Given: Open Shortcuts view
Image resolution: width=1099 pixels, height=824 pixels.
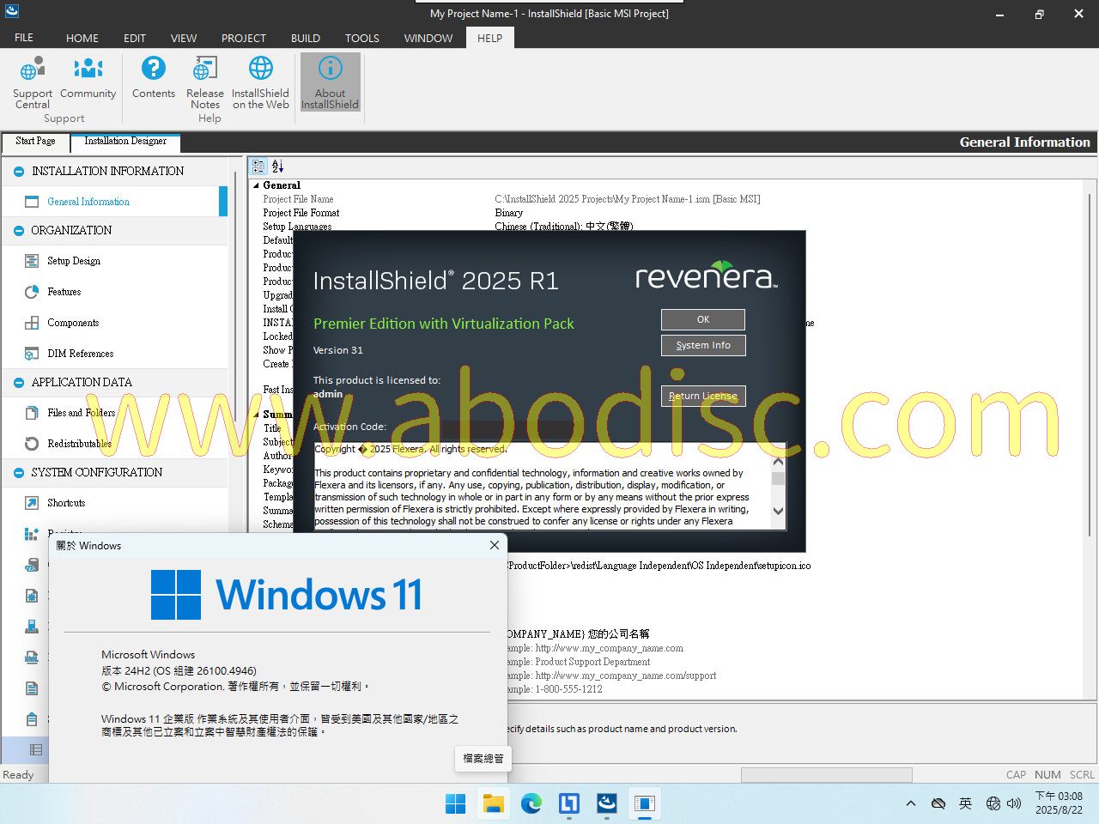Looking at the screenshot, I should [66, 503].
